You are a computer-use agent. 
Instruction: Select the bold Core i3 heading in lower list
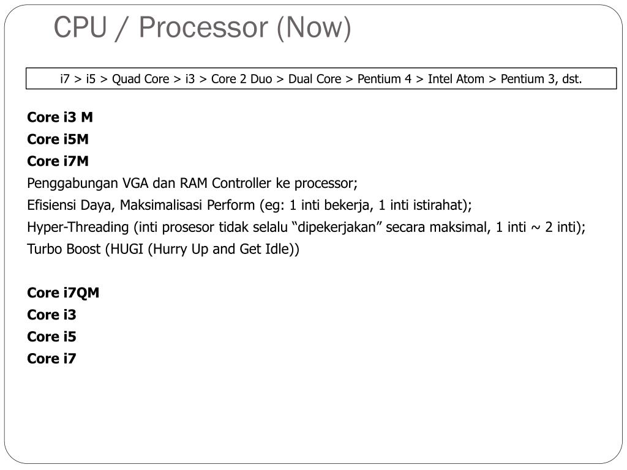point(51,315)
